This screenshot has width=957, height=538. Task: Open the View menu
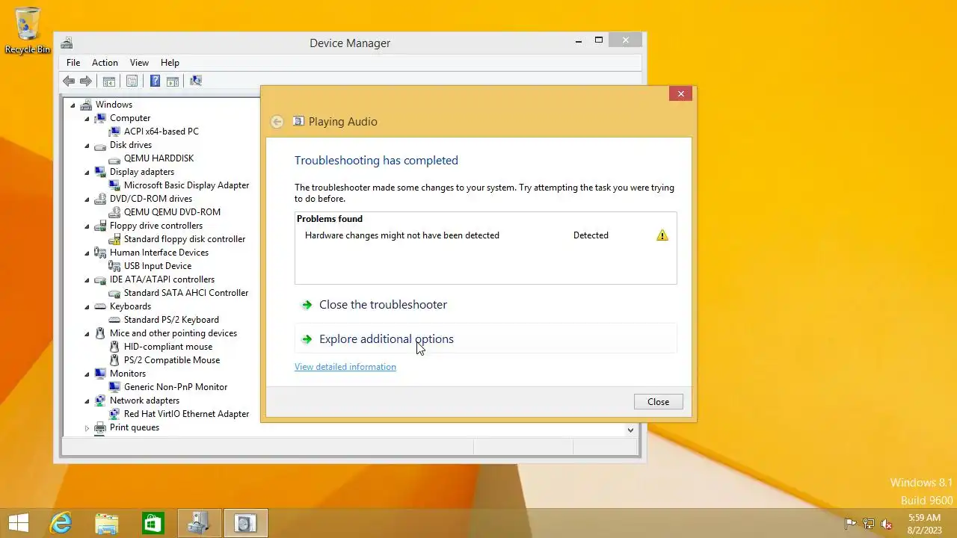coord(139,63)
